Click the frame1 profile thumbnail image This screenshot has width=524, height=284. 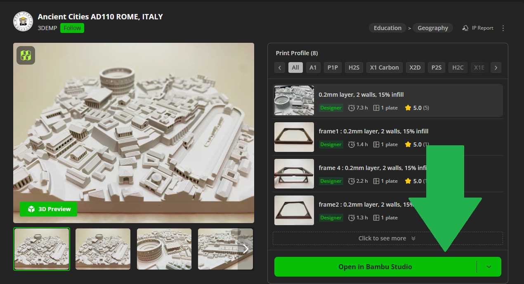294,137
